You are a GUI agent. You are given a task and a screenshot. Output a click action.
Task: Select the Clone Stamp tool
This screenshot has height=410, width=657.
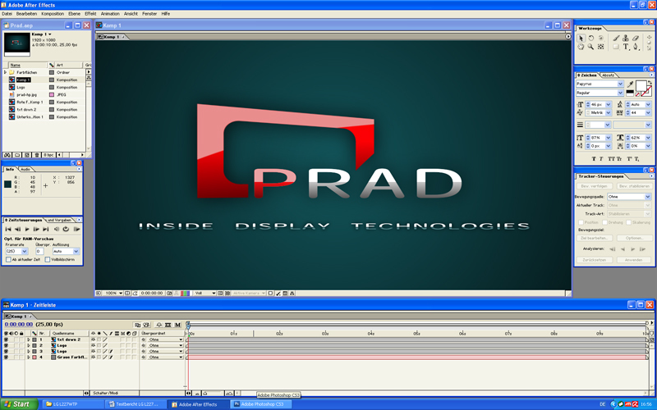[x=626, y=38]
